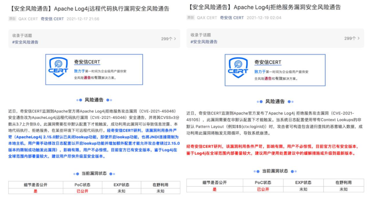Expand 299个 topic list in left article
Viewport: 369px width, 200px height.
click(x=168, y=39)
